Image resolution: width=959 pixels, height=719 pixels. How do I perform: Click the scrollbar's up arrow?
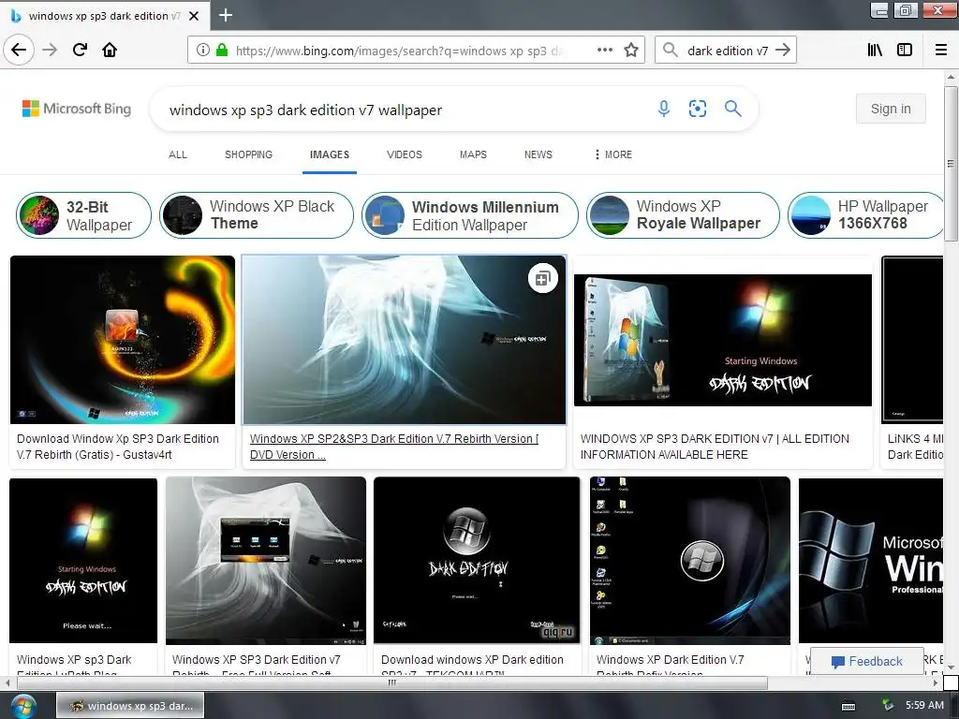coord(951,77)
